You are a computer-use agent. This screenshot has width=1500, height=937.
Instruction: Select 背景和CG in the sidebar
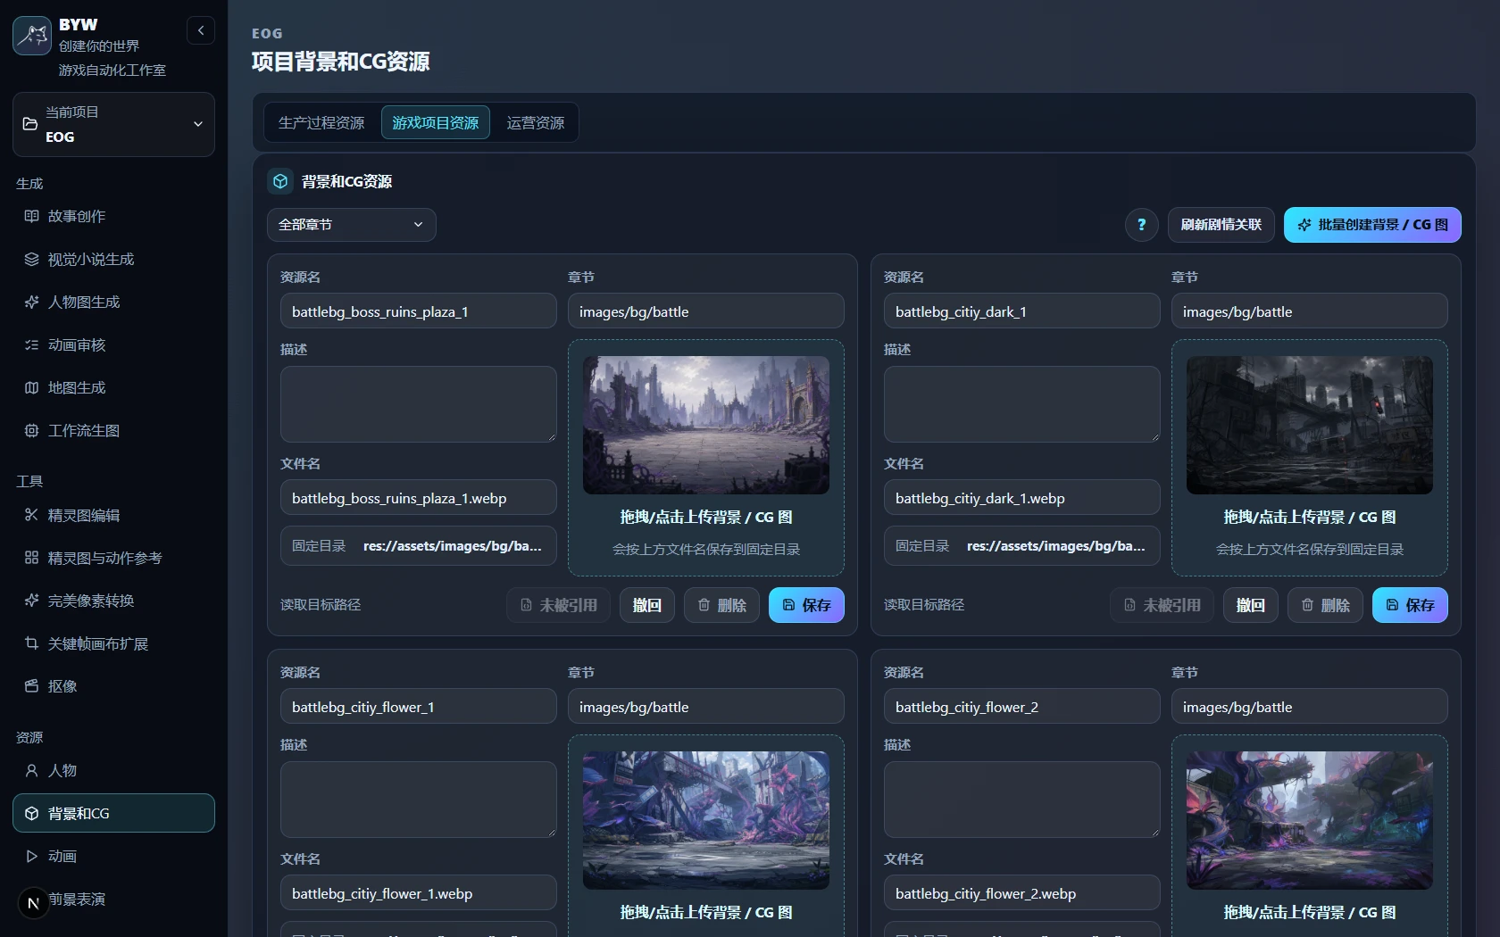point(113,813)
